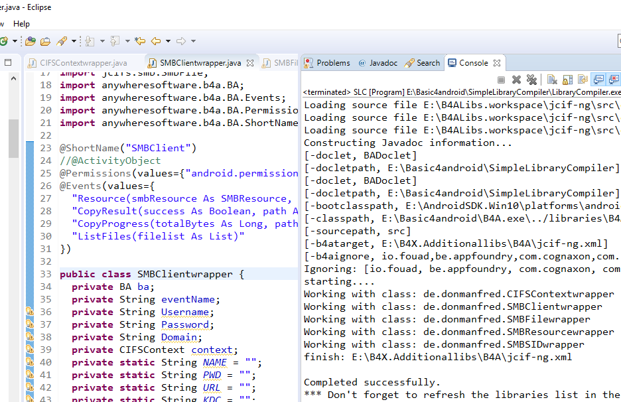Toggle show console on standard error change
Viewport: 621px width, 402px height.
coord(614,80)
